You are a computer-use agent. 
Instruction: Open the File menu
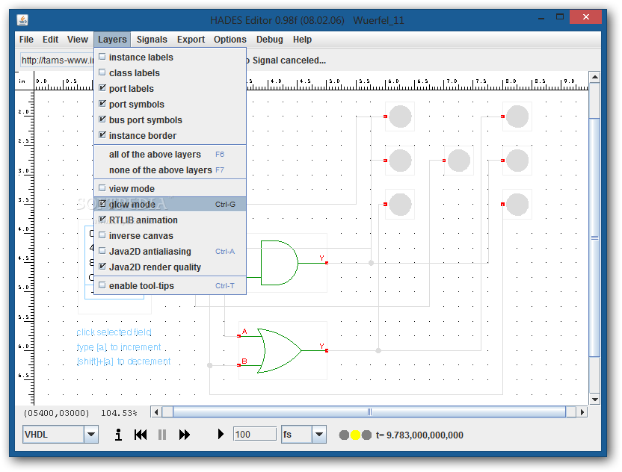[x=26, y=40]
